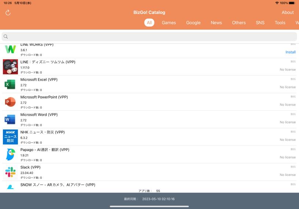Show the Tools category tab
Screen dimensions: 299x209
click(x=280, y=23)
